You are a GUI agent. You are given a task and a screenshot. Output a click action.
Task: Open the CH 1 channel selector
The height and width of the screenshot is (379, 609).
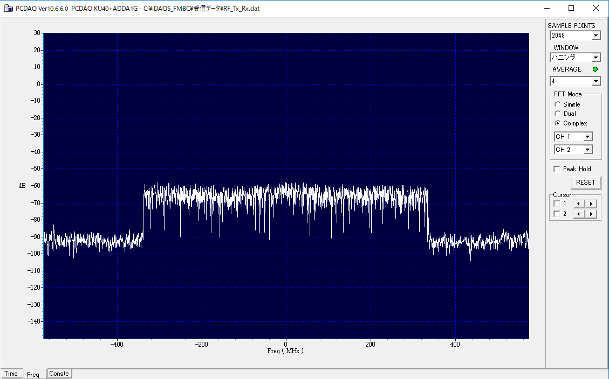[573, 136]
